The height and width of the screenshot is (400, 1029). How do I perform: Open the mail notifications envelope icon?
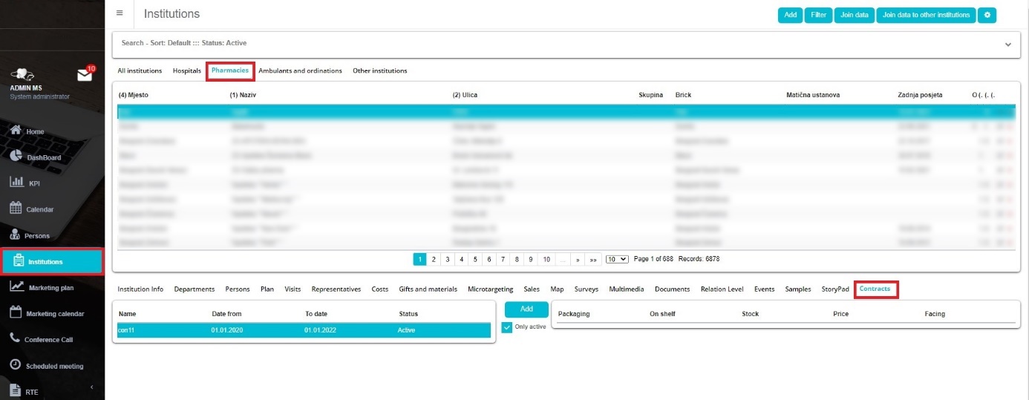(85, 75)
